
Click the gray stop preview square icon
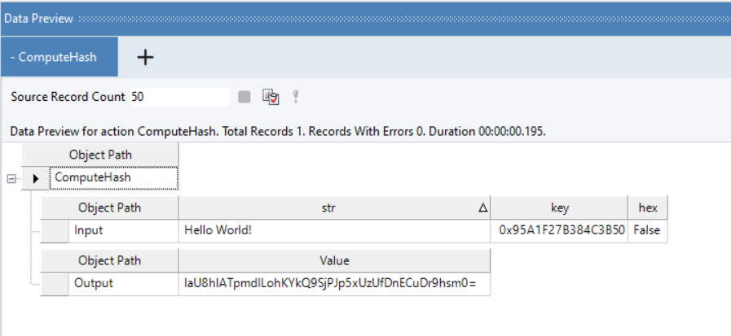tap(244, 97)
